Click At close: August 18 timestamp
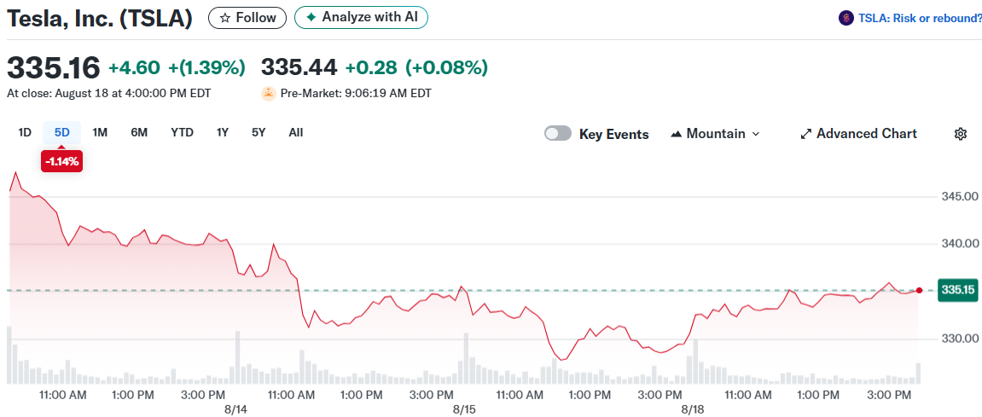982x417 pixels. click(109, 93)
